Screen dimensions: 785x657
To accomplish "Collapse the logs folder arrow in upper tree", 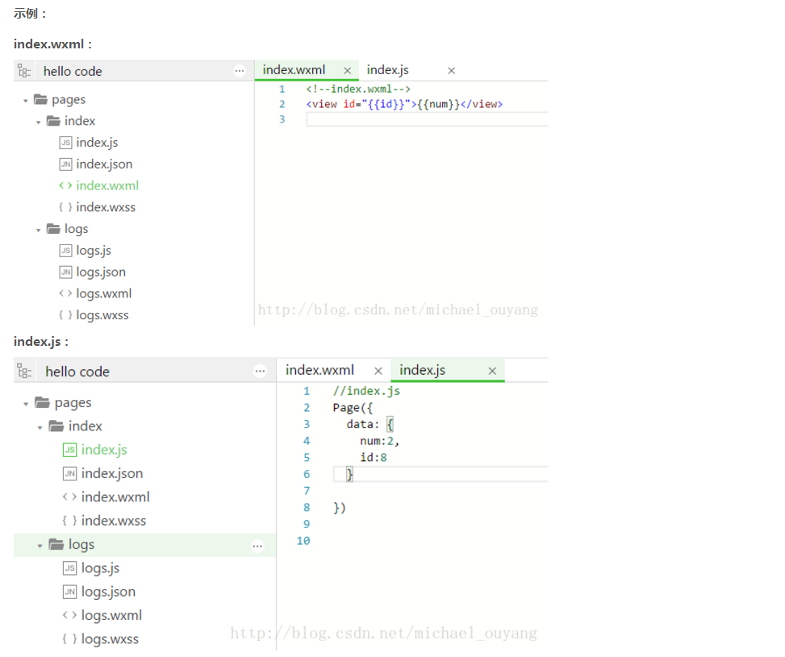I will click(39, 231).
